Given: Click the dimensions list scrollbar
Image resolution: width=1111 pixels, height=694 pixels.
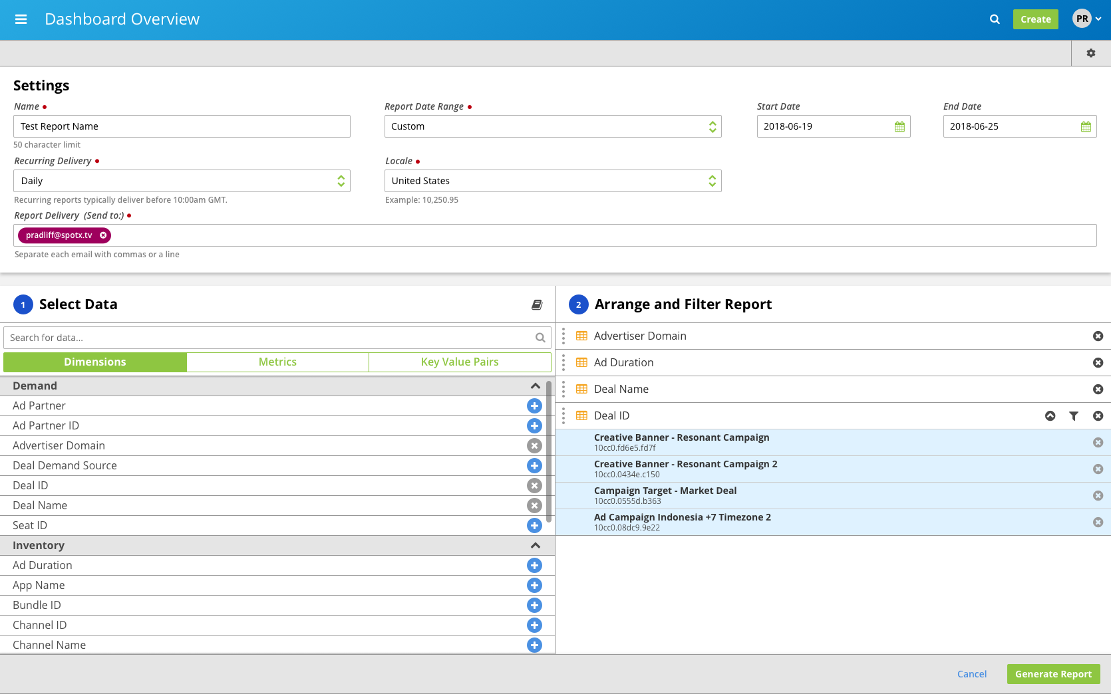Looking at the screenshot, I should pos(549,452).
